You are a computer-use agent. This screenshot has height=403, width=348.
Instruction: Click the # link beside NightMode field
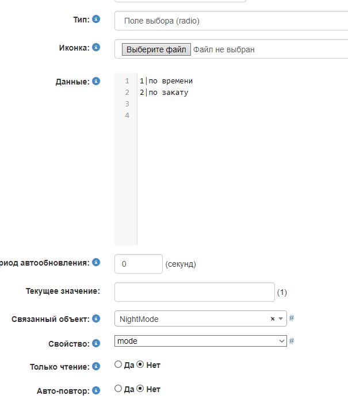pyautogui.click(x=292, y=318)
